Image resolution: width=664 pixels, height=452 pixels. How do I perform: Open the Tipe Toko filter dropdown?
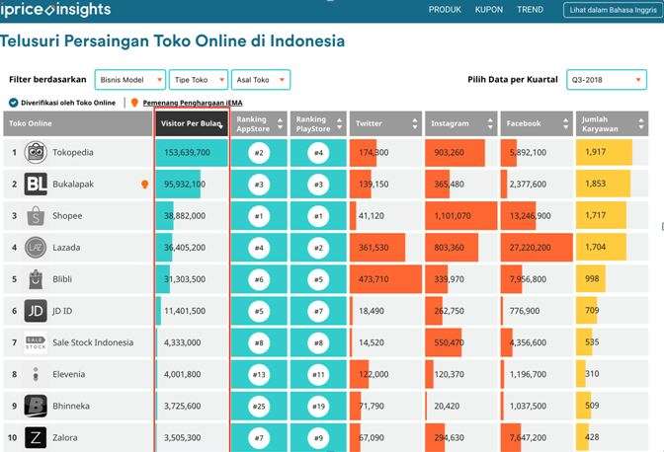point(199,80)
